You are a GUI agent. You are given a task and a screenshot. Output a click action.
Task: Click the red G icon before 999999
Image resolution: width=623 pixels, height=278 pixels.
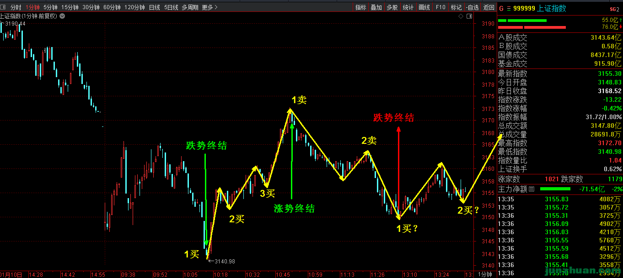(501, 8)
